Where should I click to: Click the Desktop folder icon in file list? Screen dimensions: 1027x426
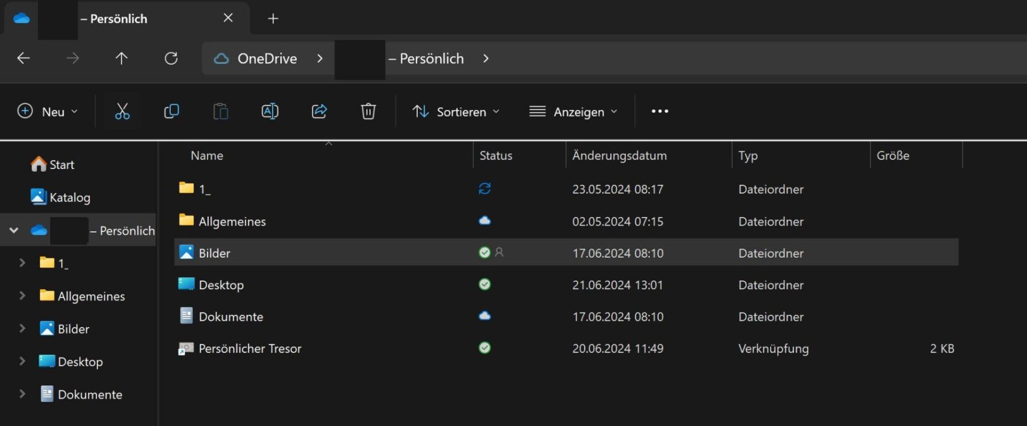pos(186,284)
